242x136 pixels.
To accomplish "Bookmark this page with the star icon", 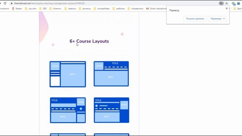I will [x=226, y=3].
